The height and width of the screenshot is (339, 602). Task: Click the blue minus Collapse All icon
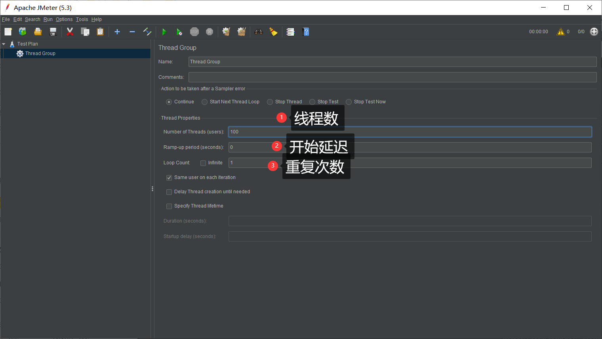click(x=132, y=32)
